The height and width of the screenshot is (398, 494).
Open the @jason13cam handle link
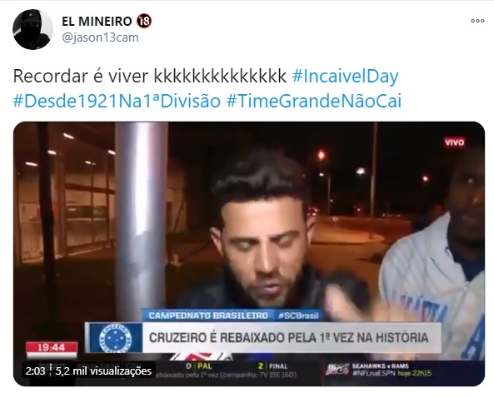click(100, 37)
